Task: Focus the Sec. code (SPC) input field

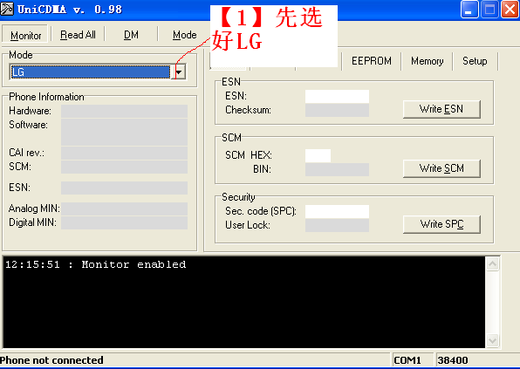Action: click(x=337, y=211)
